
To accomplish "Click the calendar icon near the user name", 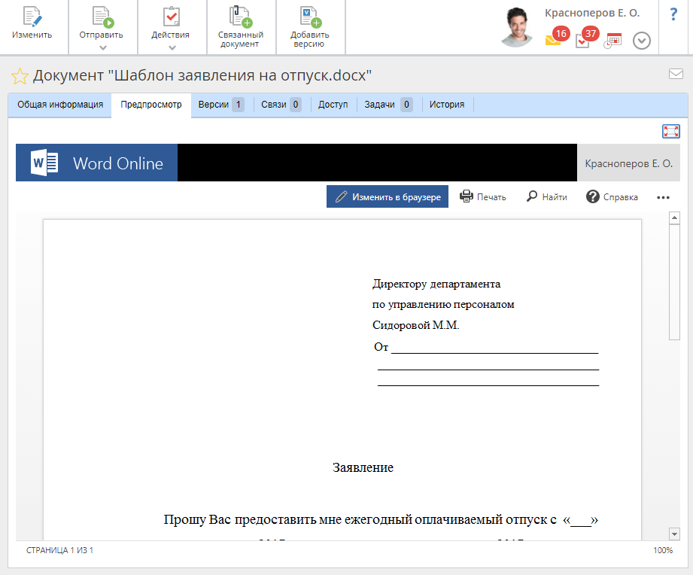I will [x=613, y=40].
